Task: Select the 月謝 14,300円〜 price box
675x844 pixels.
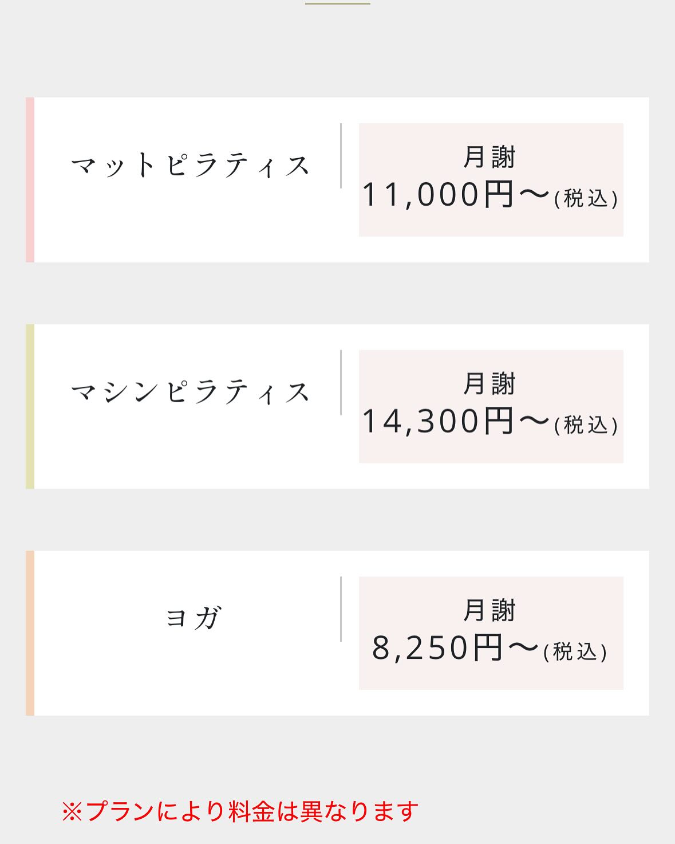Action: click(x=491, y=406)
